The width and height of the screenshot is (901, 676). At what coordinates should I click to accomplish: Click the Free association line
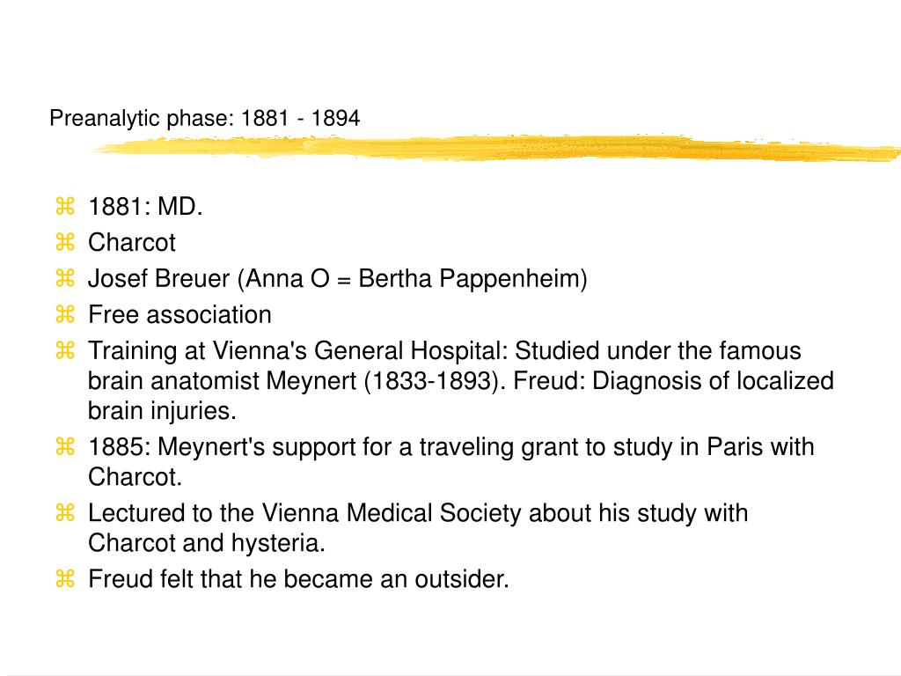pyautogui.click(x=179, y=315)
